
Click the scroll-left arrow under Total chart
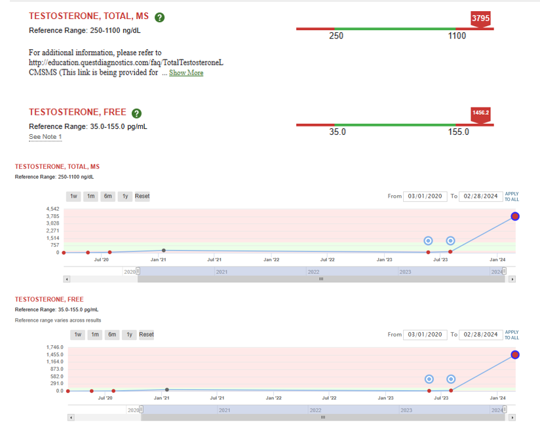tap(67, 279)
